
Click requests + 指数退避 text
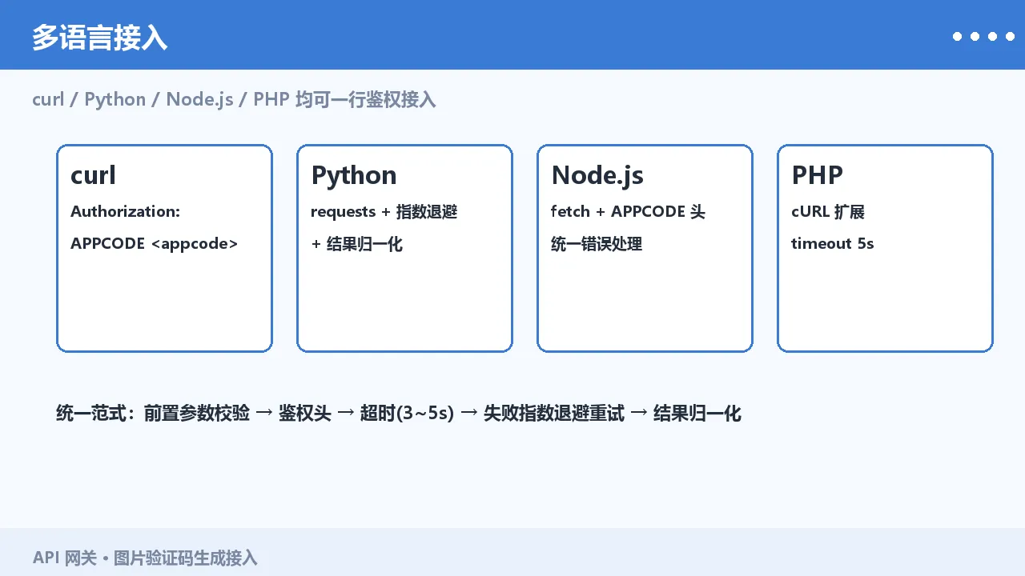pos(384,211)
